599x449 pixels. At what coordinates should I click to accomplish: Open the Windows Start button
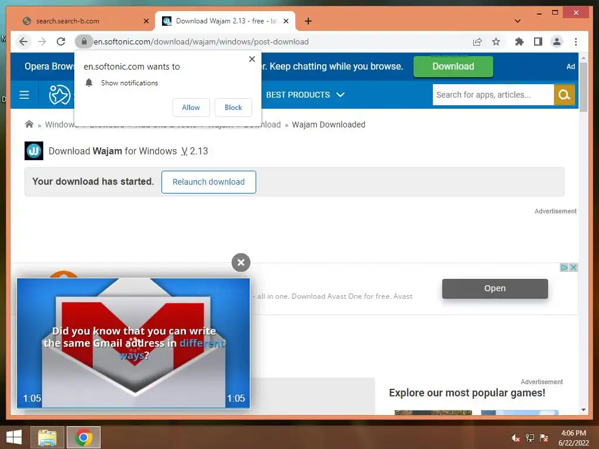14,437
